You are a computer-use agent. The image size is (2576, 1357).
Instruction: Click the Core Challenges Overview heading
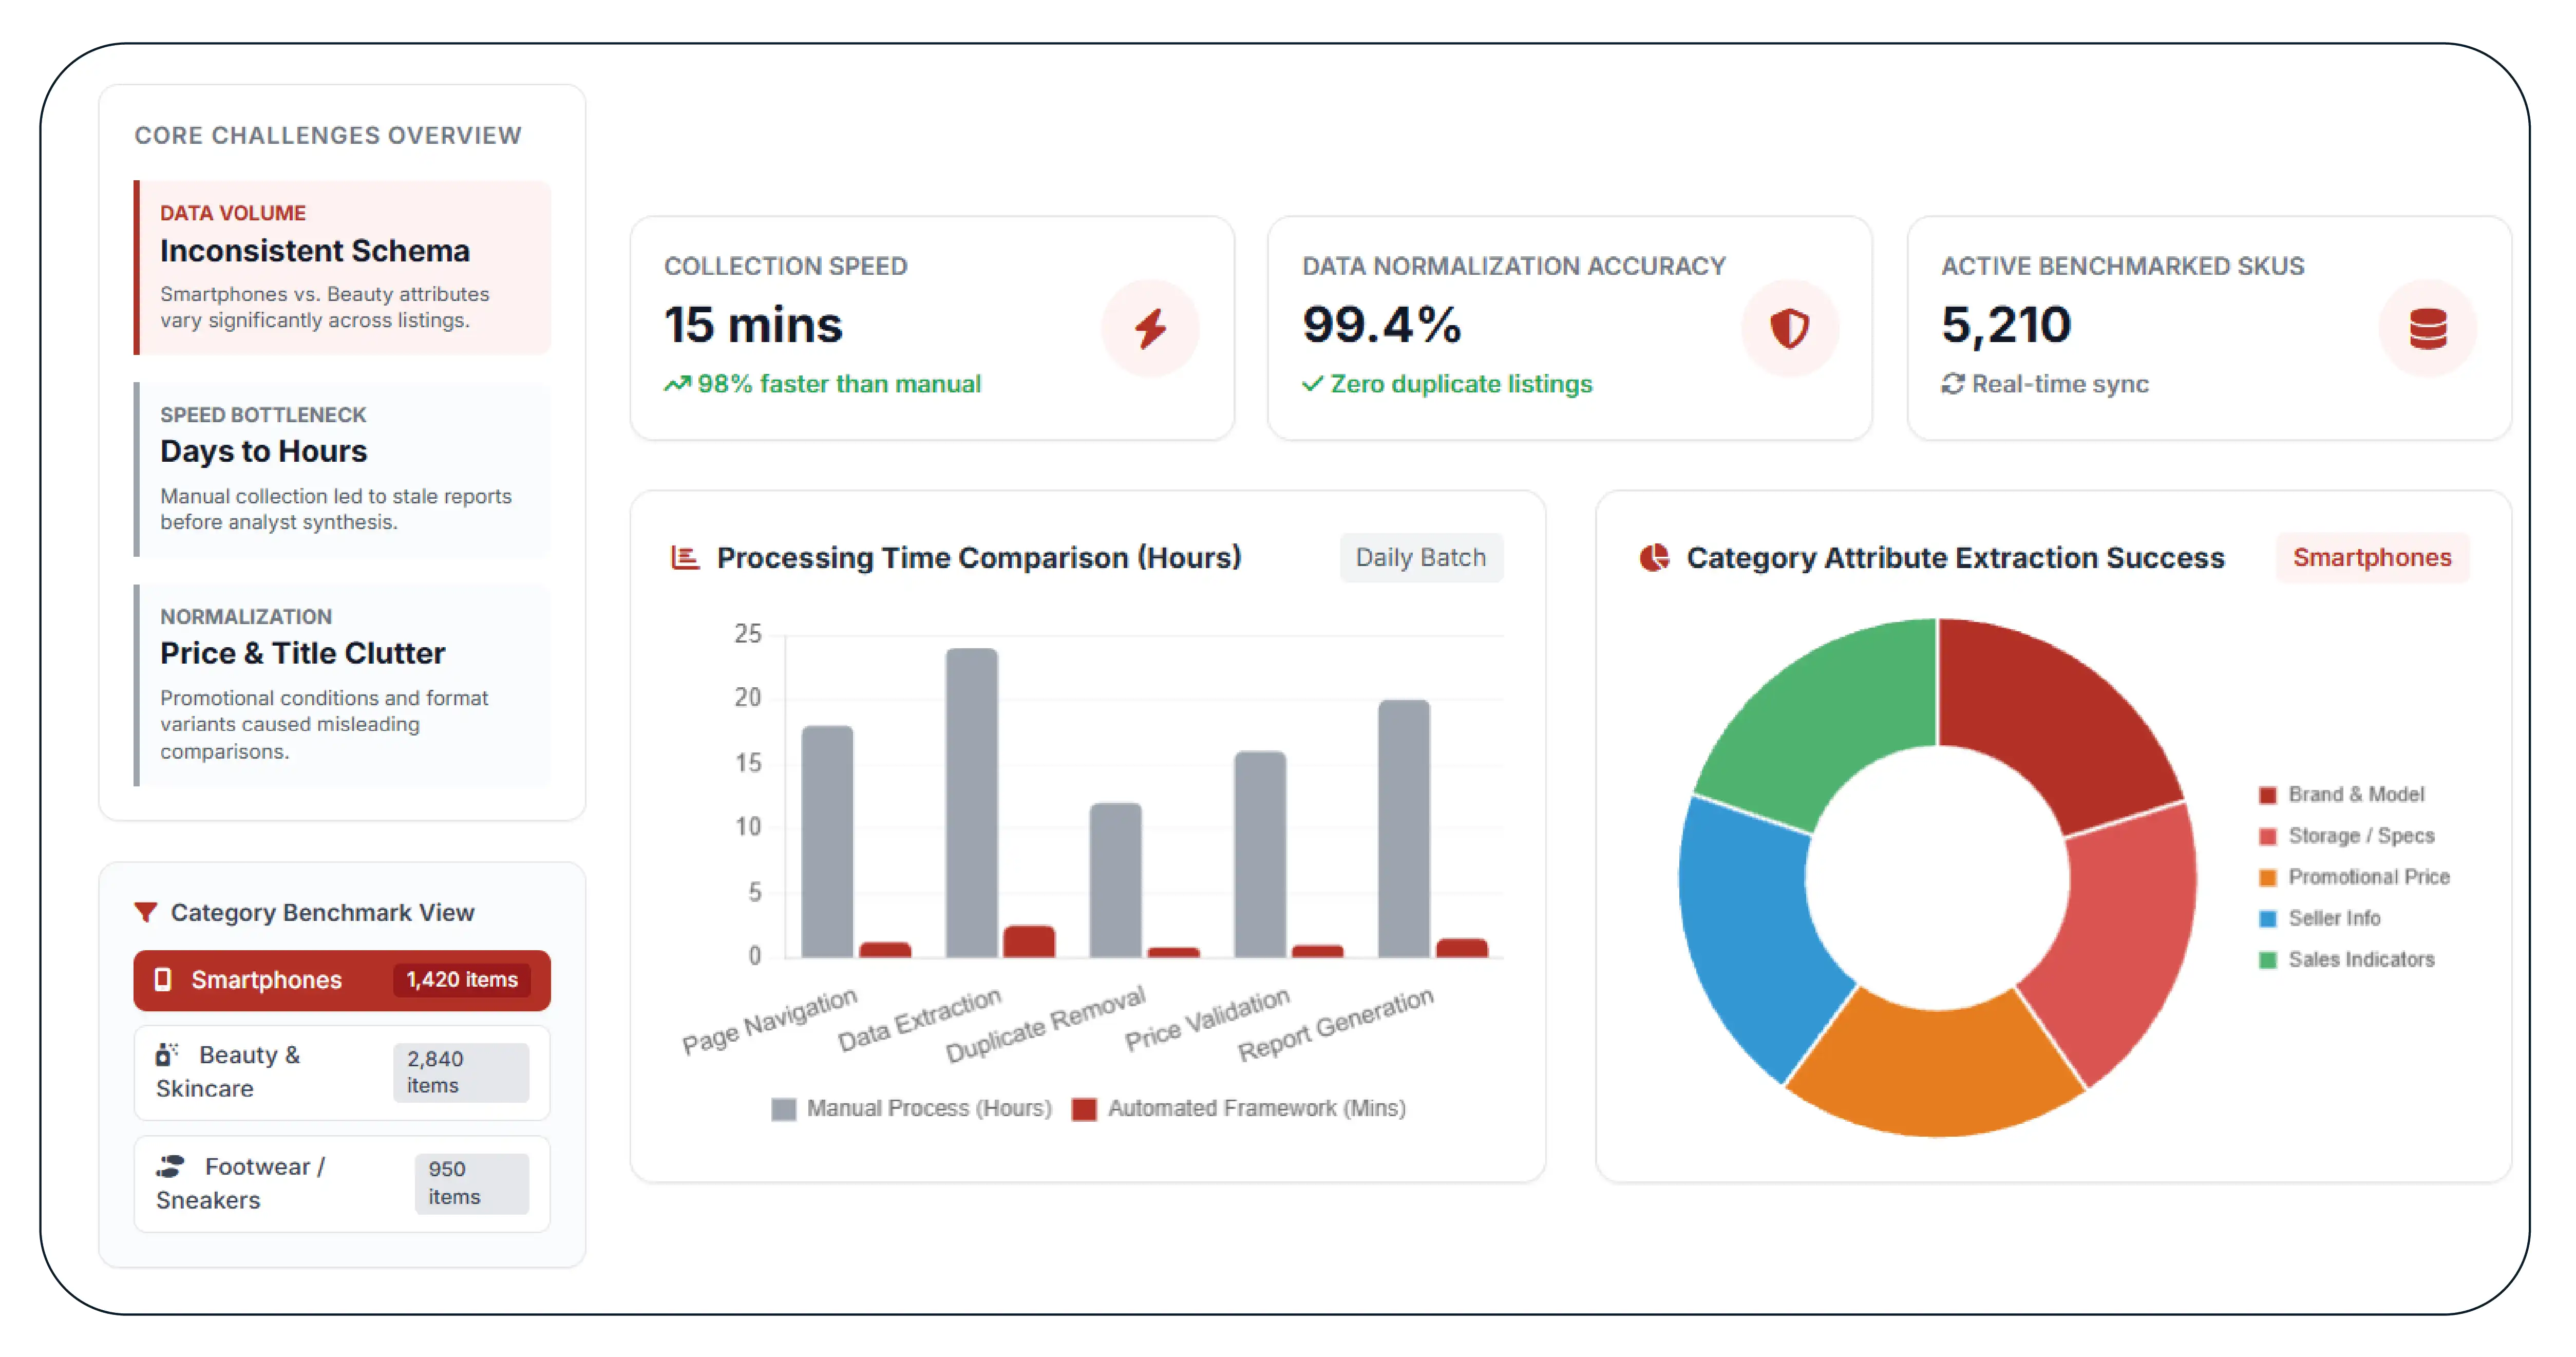pos(328,135)
